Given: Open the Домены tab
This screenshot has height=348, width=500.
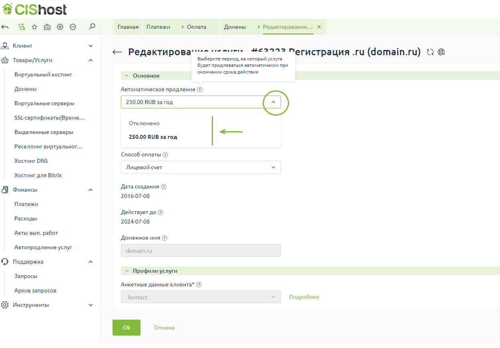Looking at the screenshot, I should click(235, 27).
